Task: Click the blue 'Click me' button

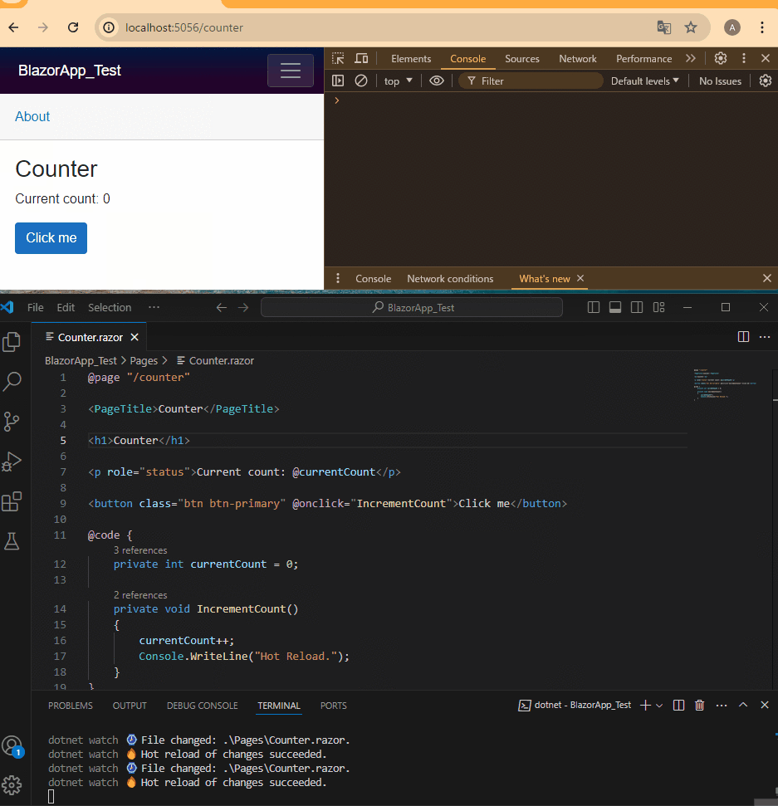Action: point(51,238)
